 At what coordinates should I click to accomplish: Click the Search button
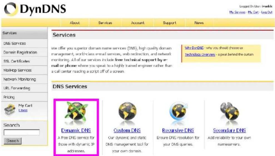[13, 141]
